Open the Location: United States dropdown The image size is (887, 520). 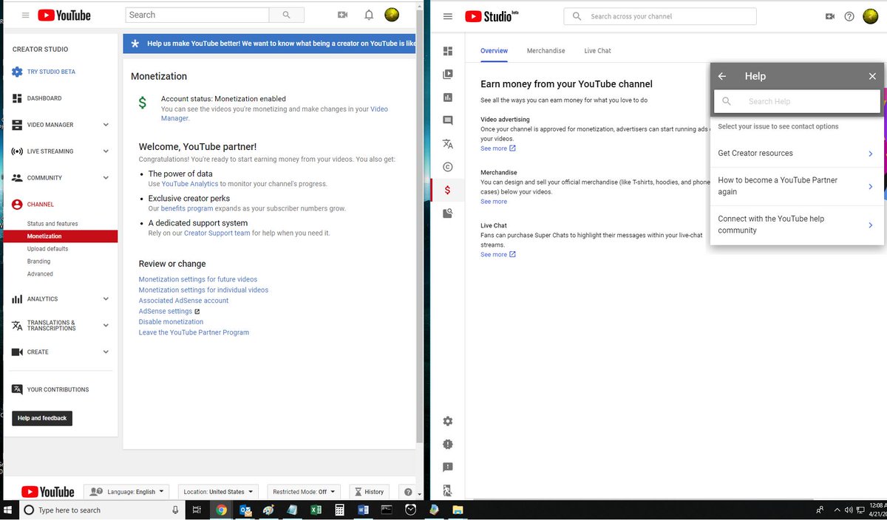click(x=218, y=492)
